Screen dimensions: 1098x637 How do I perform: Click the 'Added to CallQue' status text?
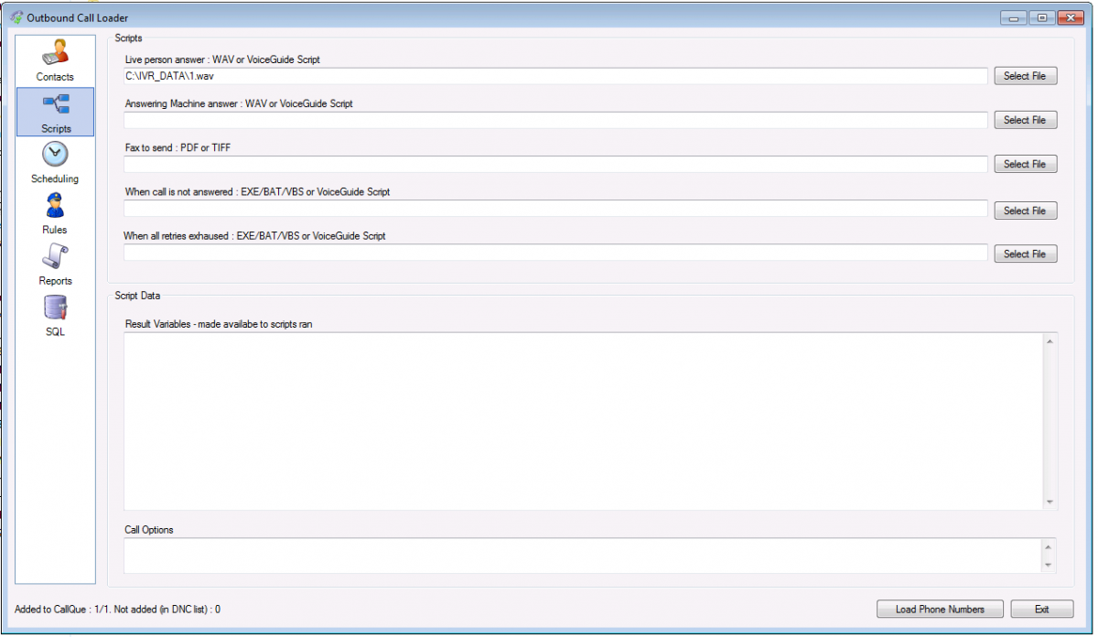click(117, 609)
